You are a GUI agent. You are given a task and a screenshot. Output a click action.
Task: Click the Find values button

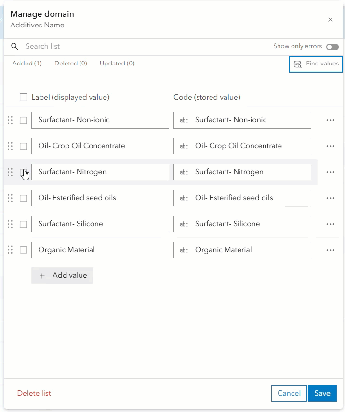click(x=316, y=64)
